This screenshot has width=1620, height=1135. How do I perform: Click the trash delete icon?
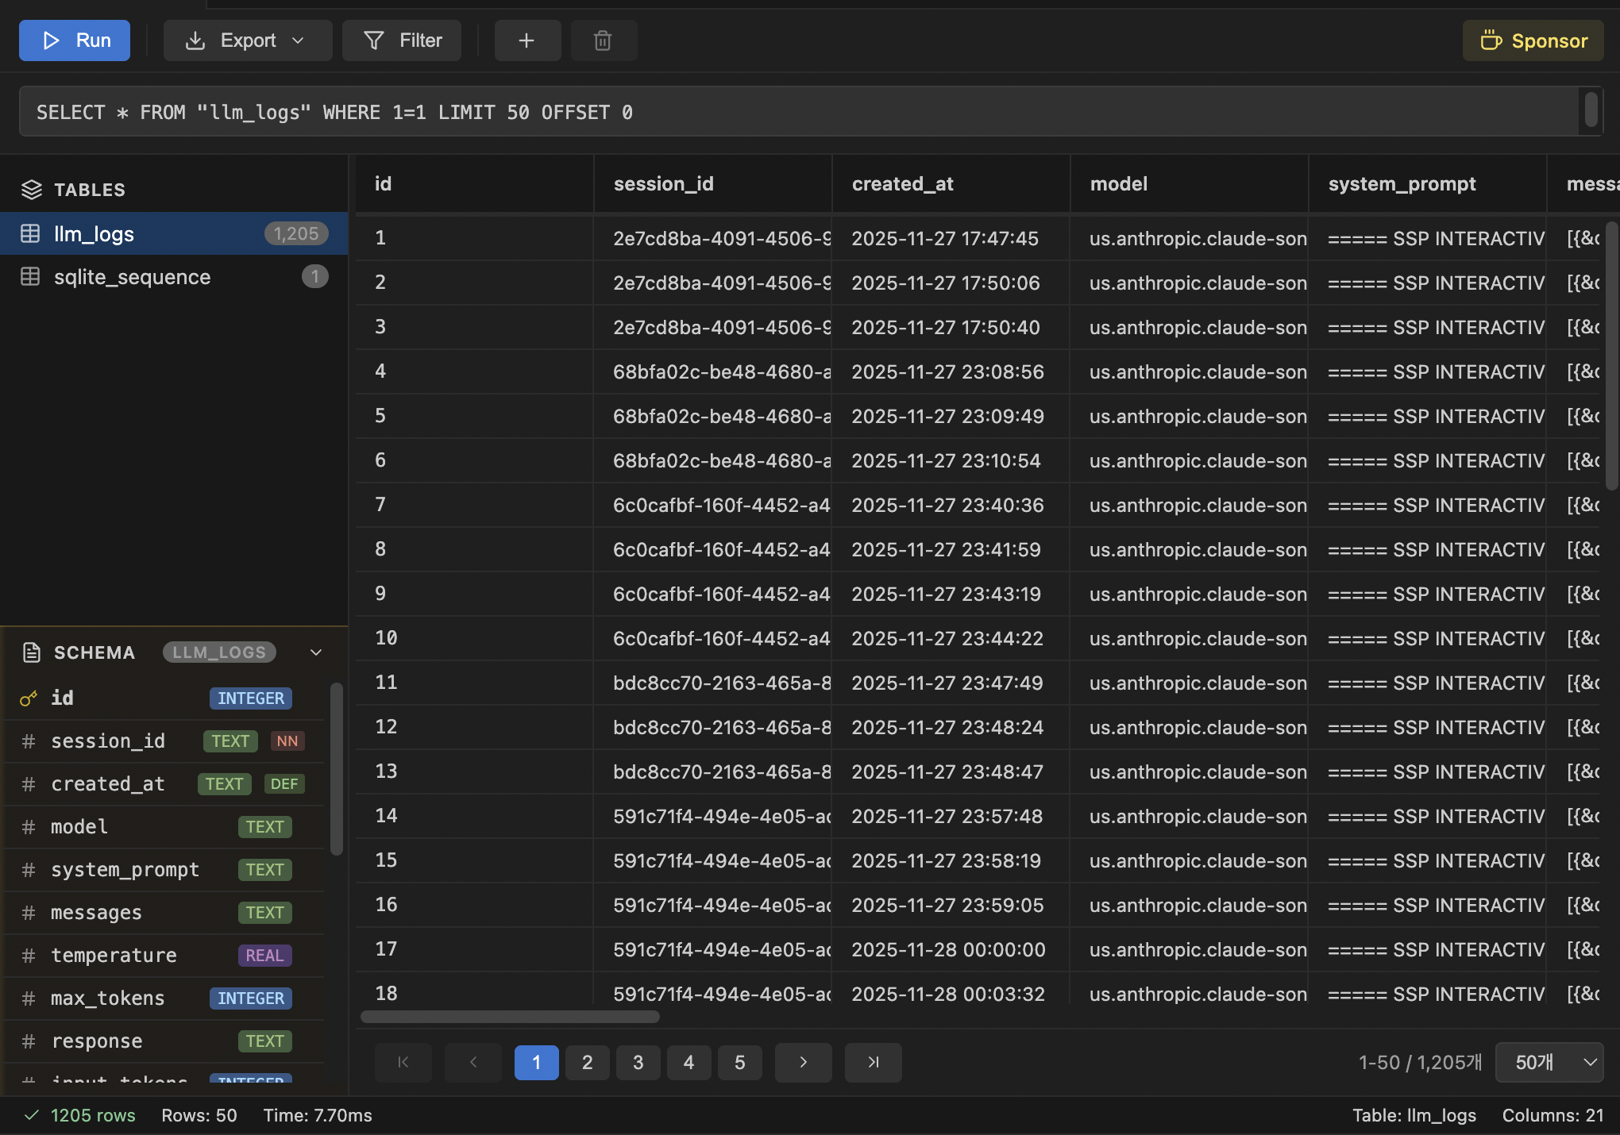(x=603, y=40)
